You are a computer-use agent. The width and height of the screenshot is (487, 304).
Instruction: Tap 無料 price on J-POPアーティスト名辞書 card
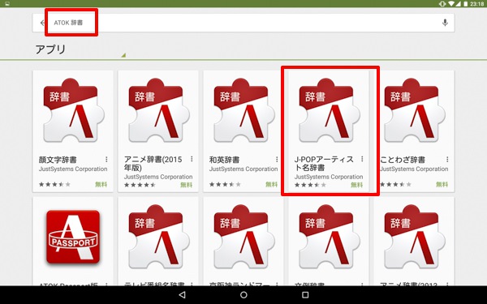click(356, 185)
